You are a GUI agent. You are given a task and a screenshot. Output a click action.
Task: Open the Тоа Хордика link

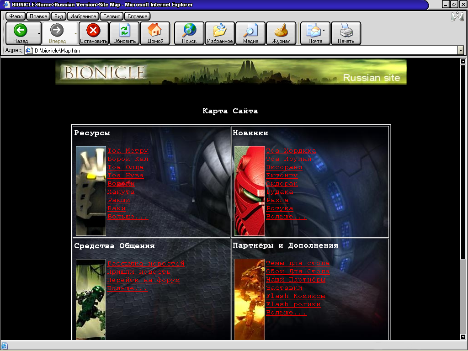[291, 151]
